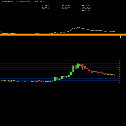Click the 12 price axis label
The height and width of the screenshot is (126, 126).
(x=120, y=80)
